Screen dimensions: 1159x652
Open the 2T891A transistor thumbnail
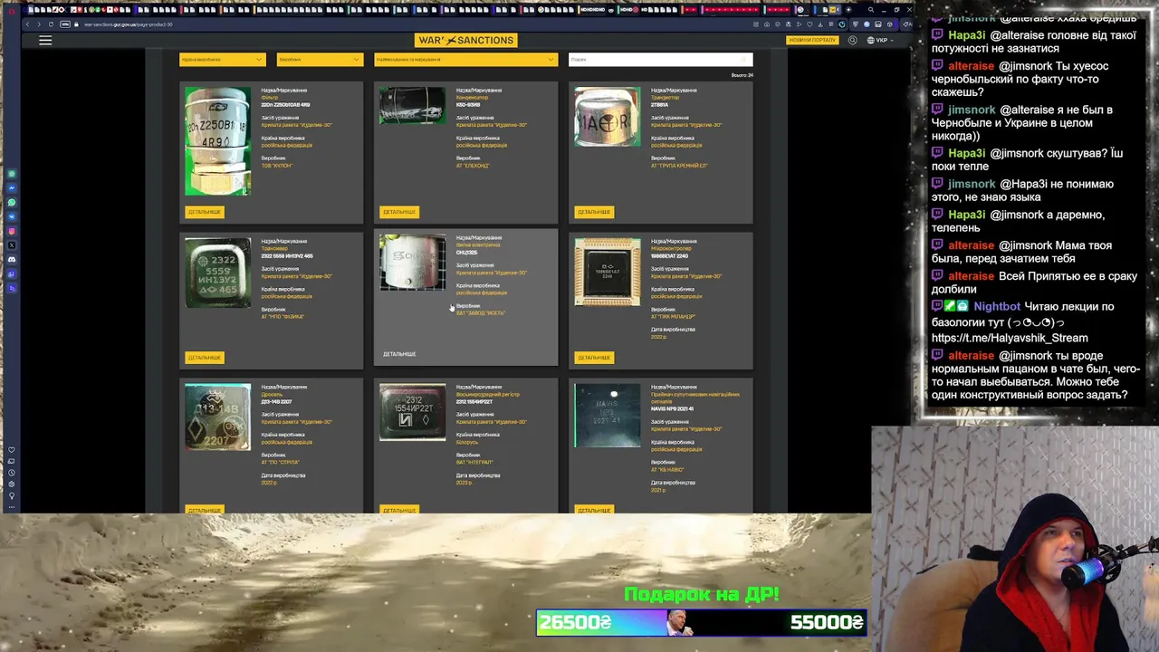[x=608, y=117]
